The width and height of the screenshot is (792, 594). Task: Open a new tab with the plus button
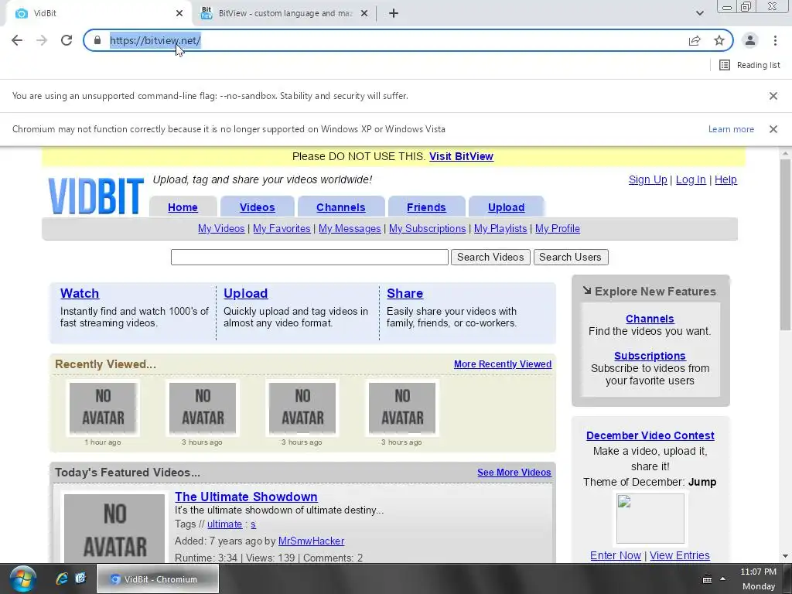394,13
